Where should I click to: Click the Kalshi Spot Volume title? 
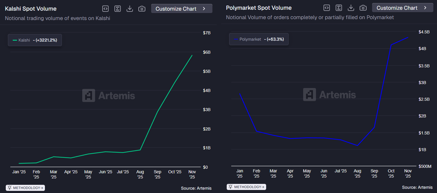click(31, 9)
